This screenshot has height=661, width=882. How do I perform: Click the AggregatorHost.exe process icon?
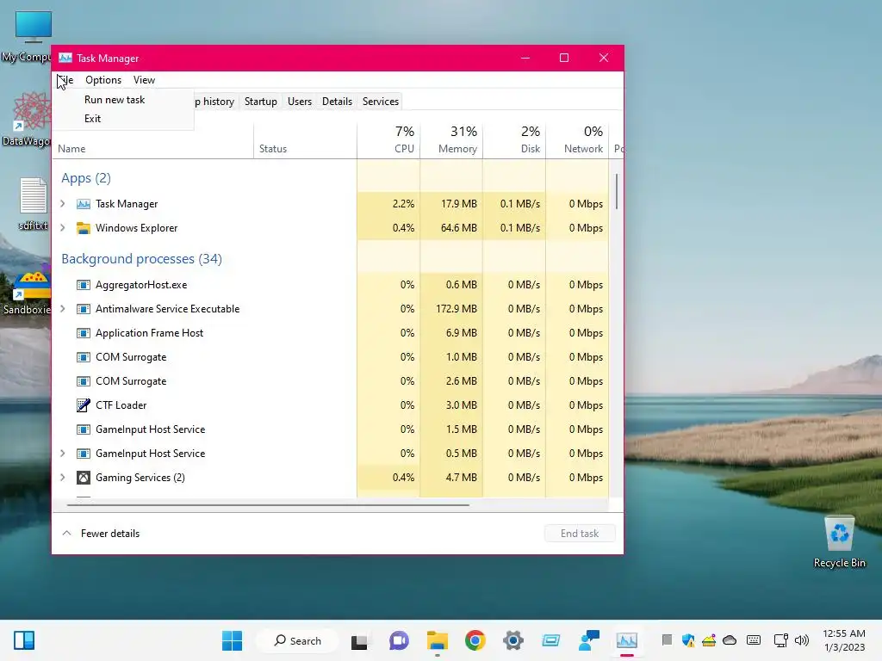(84, 285)
